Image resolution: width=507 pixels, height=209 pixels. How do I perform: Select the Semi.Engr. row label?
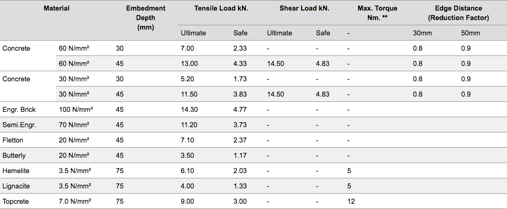pos(19,125)
